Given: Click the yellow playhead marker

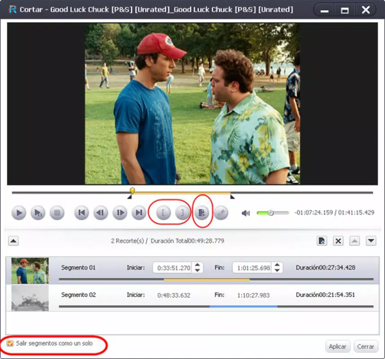Looking at the screenshot, I should click(132, 190).
